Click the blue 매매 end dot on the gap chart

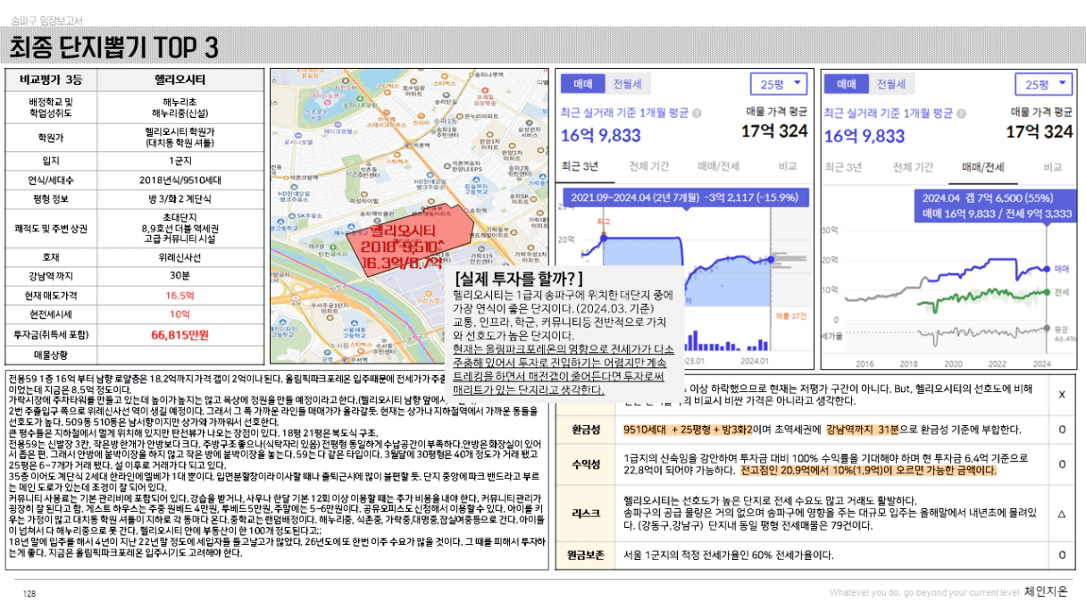pos(1047,269)
